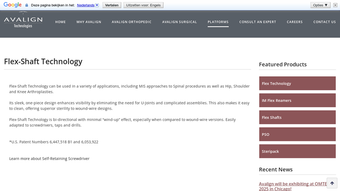340x191 pixels.
Task: Open the Careers page
Action: [x=295, y=22]
